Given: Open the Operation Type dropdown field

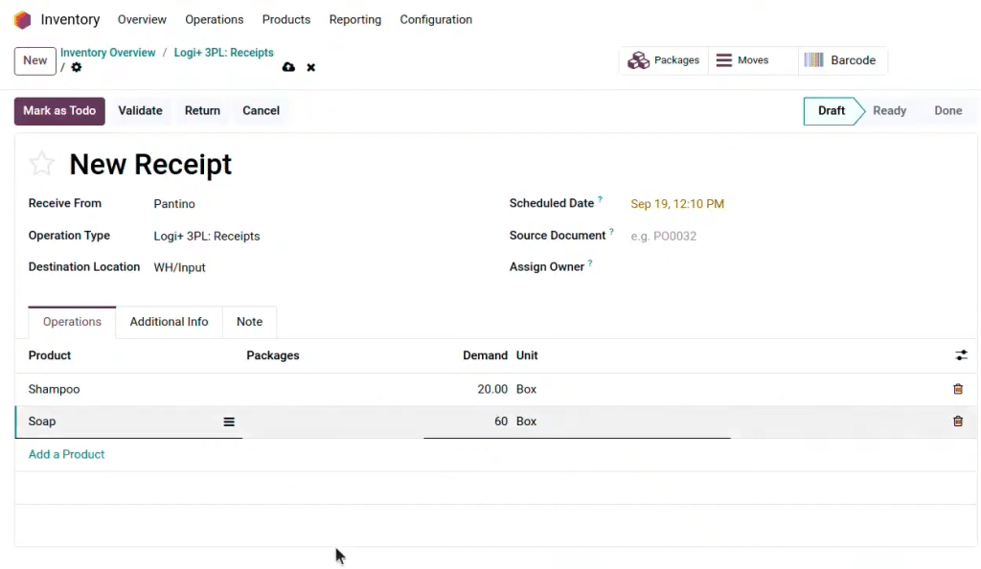Looking at the screenshot, I should click(x=316, y=236).
